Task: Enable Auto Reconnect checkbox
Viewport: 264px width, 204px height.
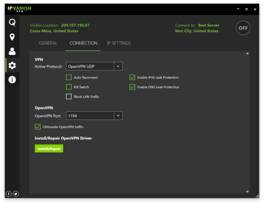Action: (x=69, y=77)
